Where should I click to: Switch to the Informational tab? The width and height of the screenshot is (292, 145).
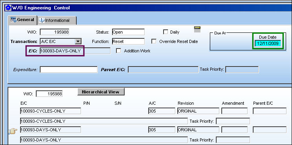coord(57,20)
